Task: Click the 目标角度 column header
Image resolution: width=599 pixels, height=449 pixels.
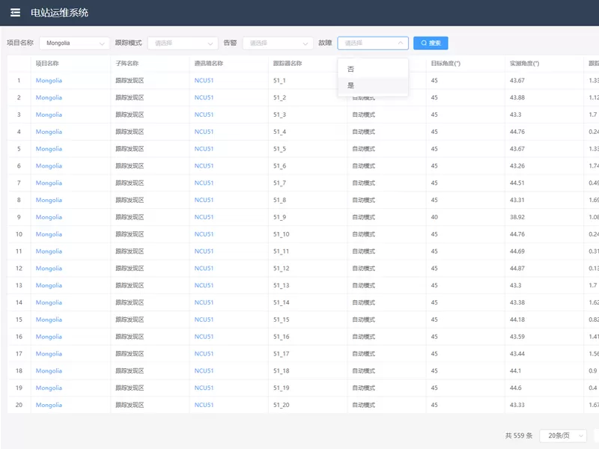Action: pyautogui.click(x=446, y=64)
